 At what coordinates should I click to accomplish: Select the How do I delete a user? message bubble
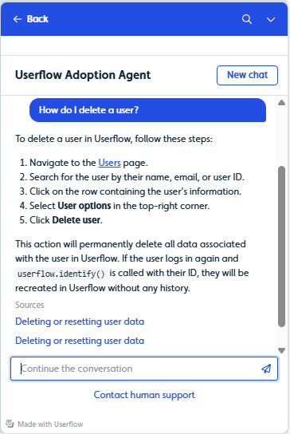click(147, 110)
